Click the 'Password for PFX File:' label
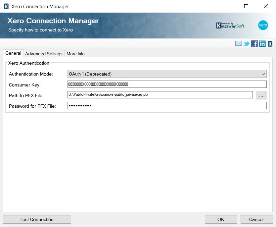 click(x=32, y=106)
